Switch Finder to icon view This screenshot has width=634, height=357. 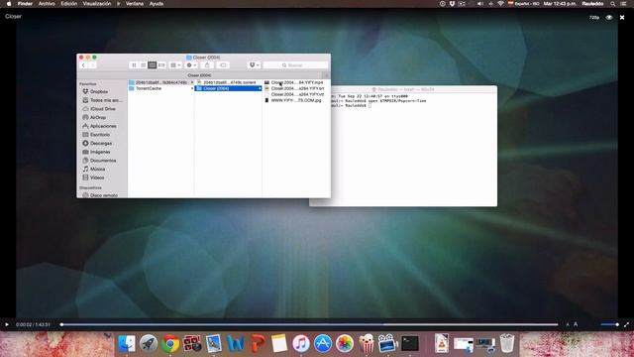(x=134, y=65)
